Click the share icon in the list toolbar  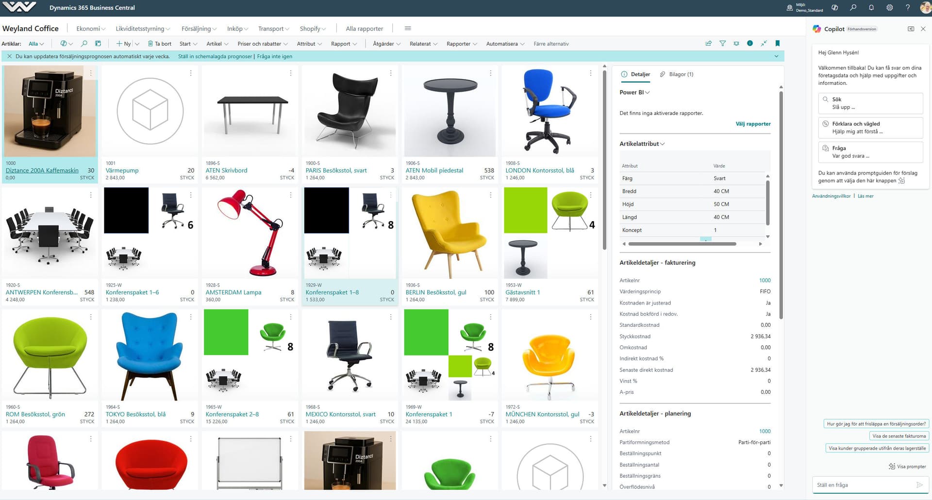coord(709,44)
